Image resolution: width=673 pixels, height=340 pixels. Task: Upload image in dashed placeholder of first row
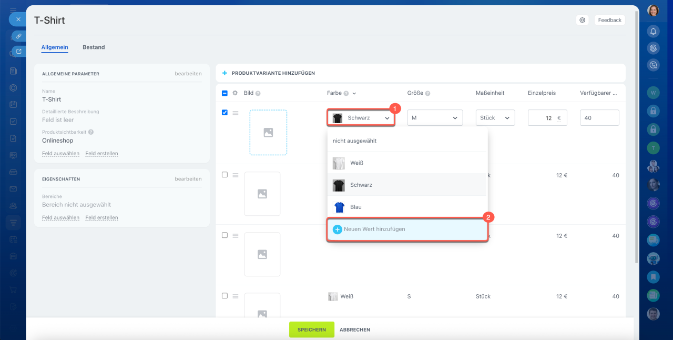coord(268,133)
